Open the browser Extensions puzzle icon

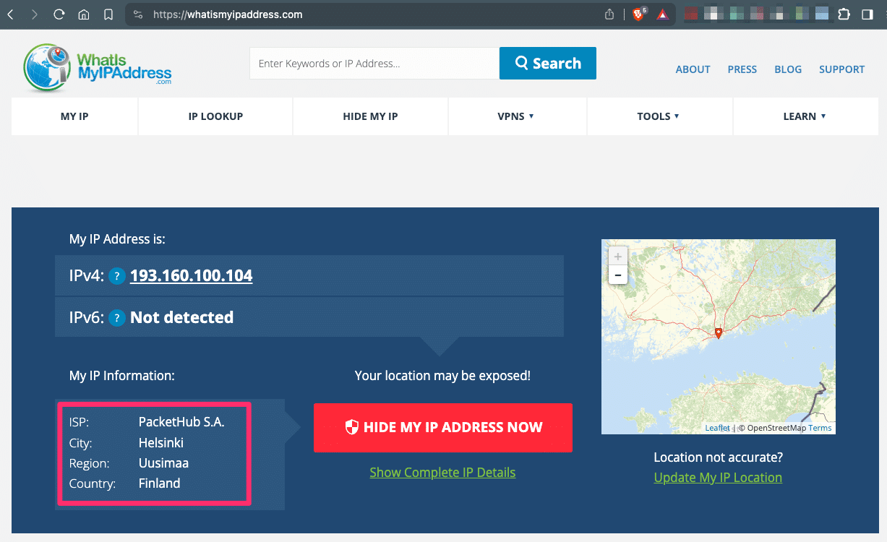tap(844, 13)
